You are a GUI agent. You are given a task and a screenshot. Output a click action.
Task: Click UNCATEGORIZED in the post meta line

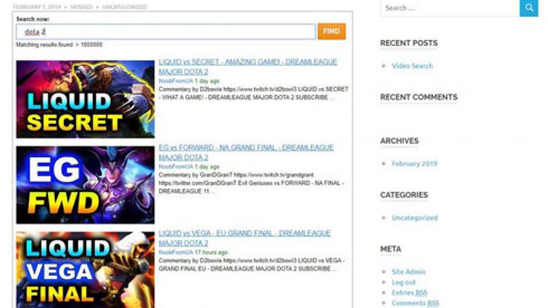click(x=124, y=7)
